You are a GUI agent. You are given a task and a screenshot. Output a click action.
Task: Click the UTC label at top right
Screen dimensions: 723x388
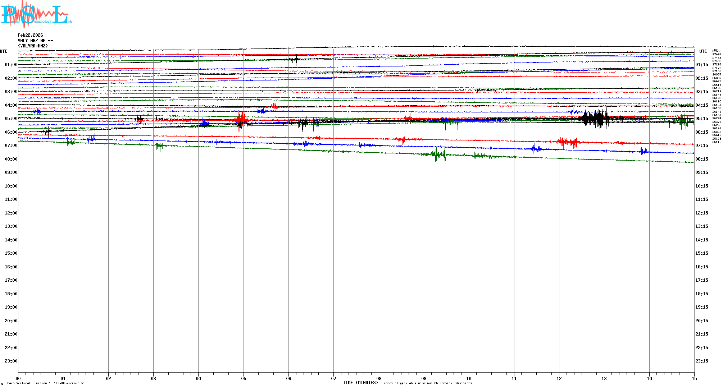[703, 51]
